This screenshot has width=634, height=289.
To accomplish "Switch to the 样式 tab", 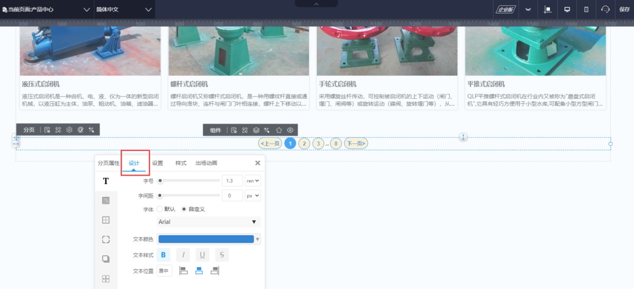I will click(x=181, y=163).
